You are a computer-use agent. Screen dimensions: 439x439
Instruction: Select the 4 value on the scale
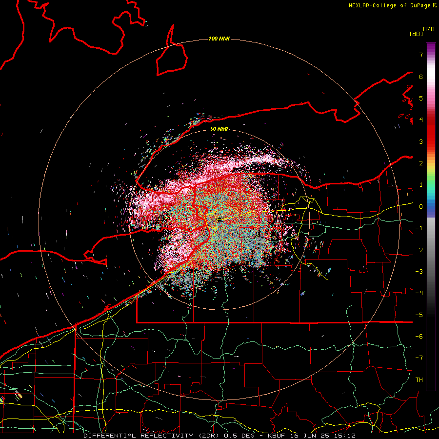coord(421,120)
